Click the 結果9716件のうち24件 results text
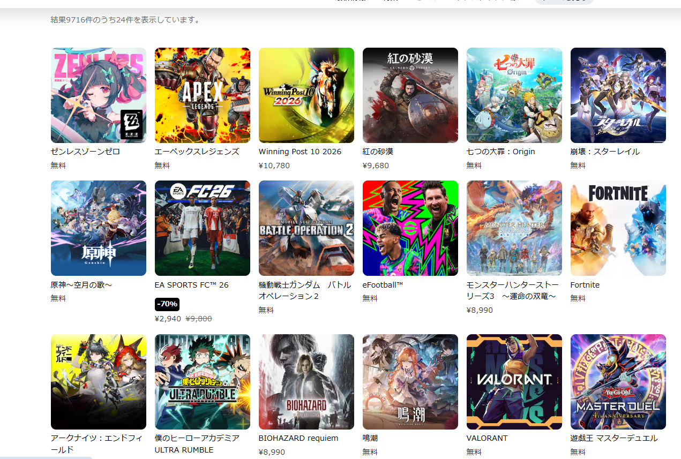Image resolution: width=681 pixels, height=459 pixels. click(x=125, y=20)
